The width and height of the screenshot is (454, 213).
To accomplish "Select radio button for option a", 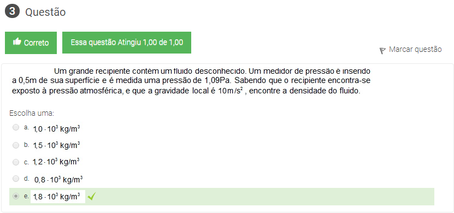I will coord(16,127).
